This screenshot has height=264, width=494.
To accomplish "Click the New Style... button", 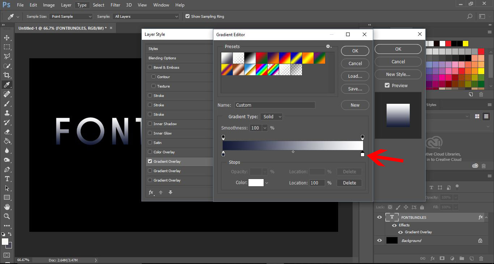I will coord(398,74).
